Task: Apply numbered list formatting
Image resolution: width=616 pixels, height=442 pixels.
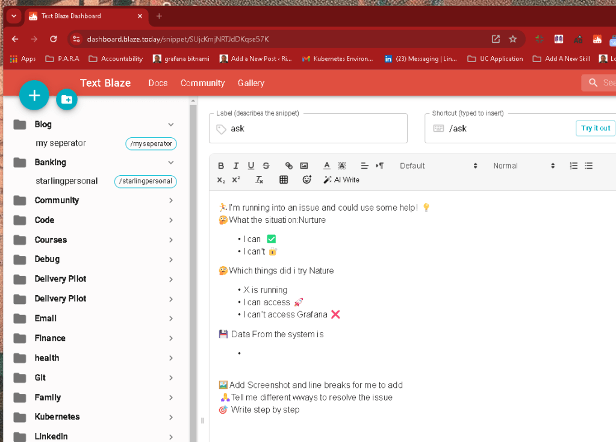Action: click(x=574, y=166)
